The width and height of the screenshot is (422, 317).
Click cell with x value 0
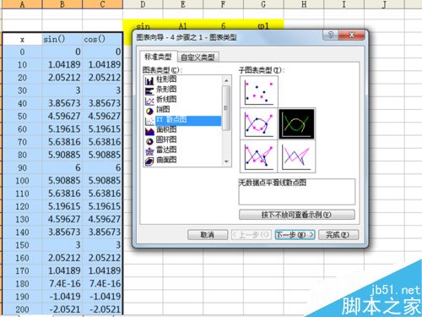click(22, 52)
